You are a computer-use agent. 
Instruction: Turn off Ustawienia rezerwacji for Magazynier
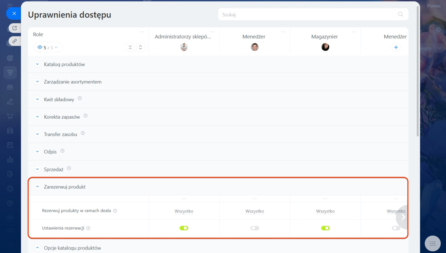point(325,228)
